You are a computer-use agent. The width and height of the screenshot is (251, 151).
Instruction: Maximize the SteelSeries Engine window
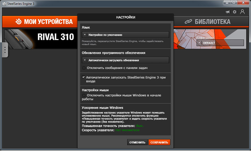[234, 3]
